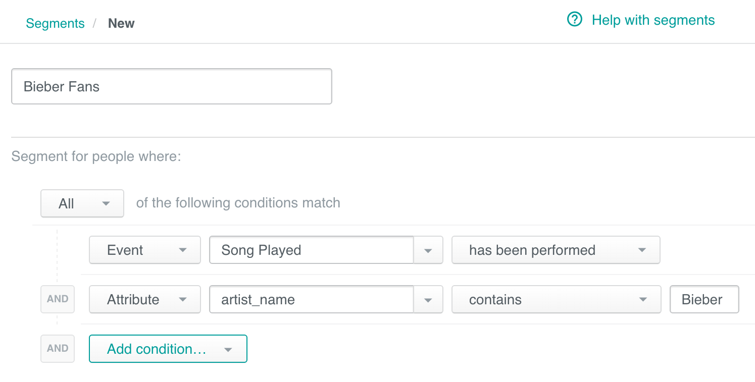Image resolution: width=755 pixels, height=382 pixels.
Task: Open the 'Attribute' condition type dropdown
Action: point(144,299)
